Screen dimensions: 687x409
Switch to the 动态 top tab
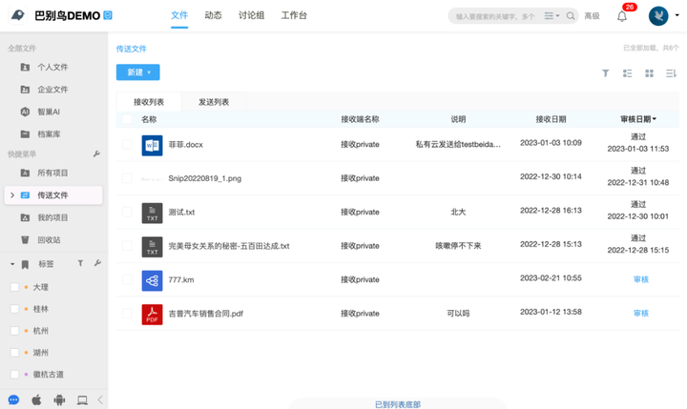point(214,15)
